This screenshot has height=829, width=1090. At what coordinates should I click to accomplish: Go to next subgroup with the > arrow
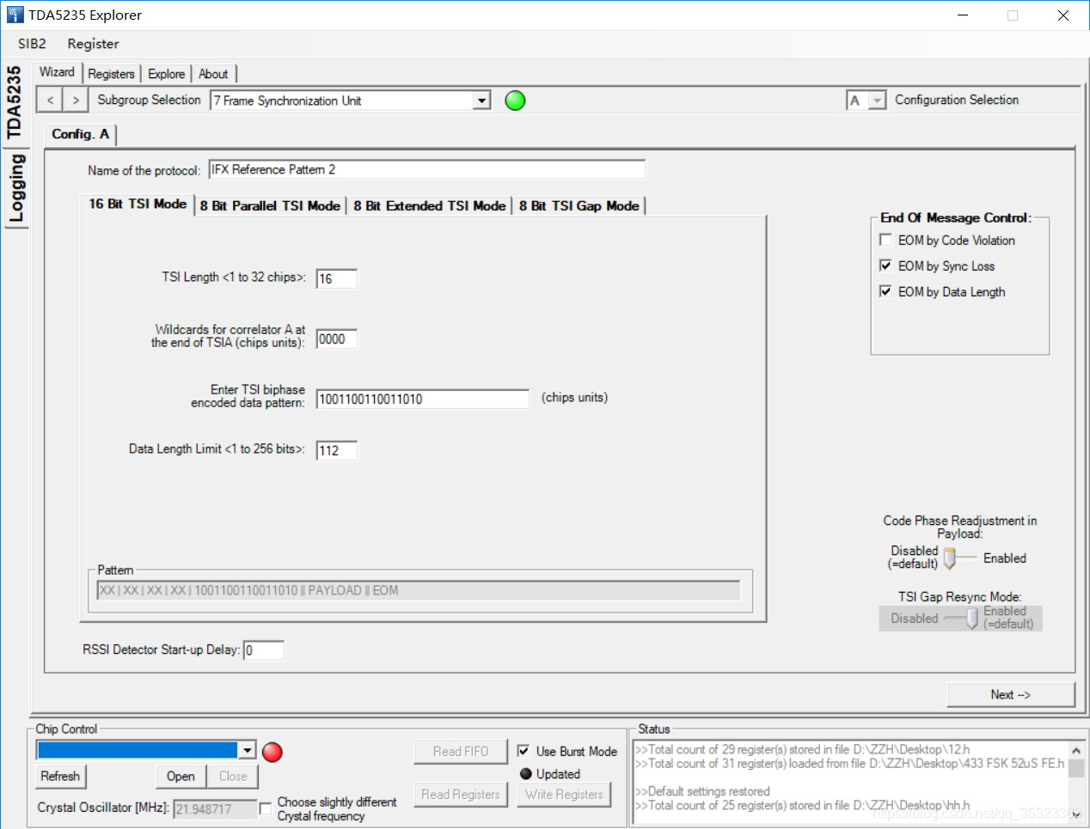pos(76,101)
